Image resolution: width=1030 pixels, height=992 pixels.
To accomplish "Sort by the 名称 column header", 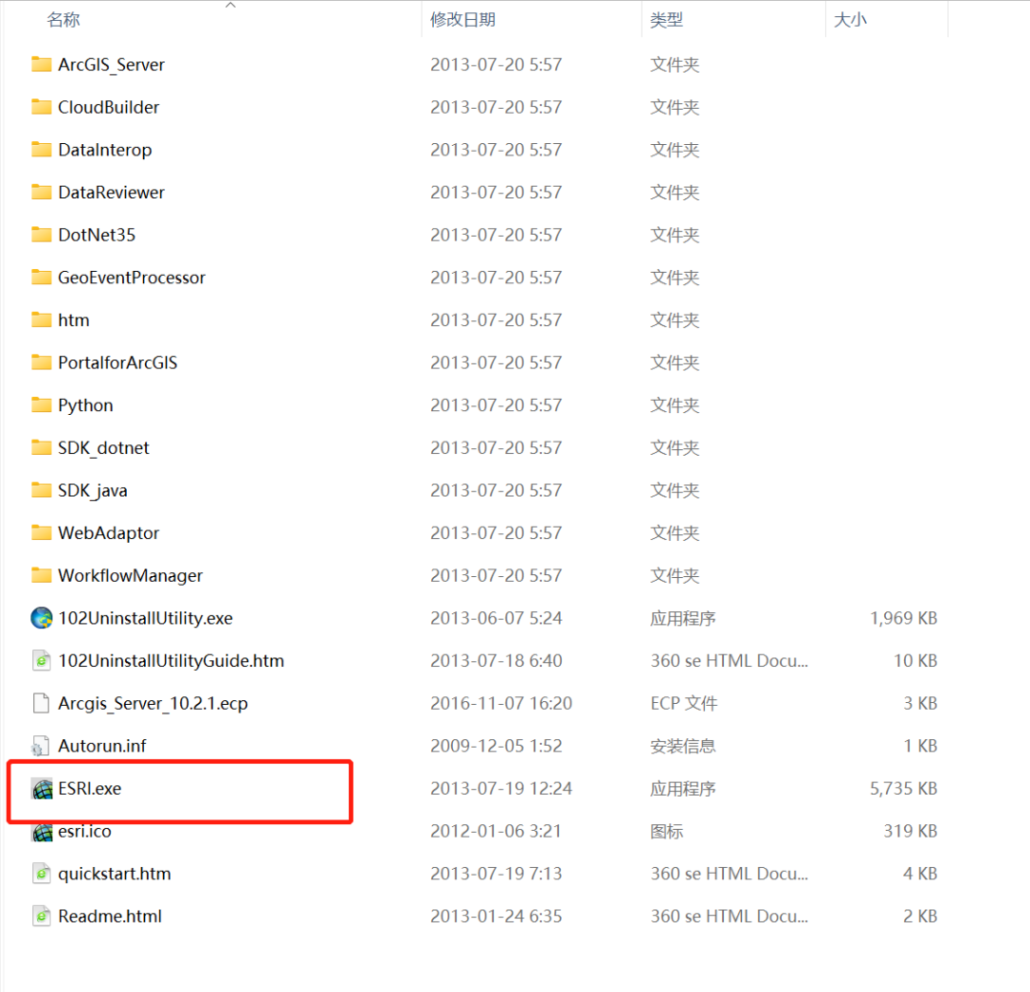I will pos(64,20).
